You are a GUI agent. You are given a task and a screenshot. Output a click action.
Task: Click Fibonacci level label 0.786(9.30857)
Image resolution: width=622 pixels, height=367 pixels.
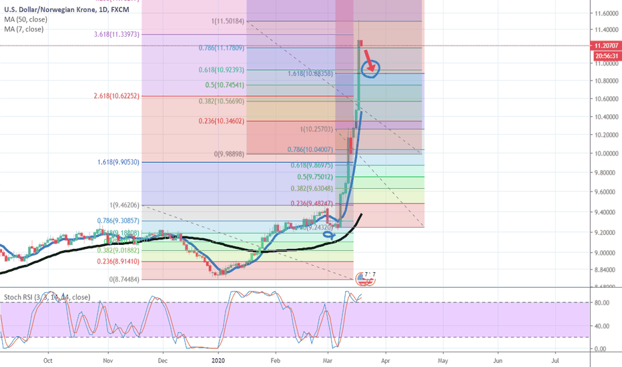tap(118, 221)
